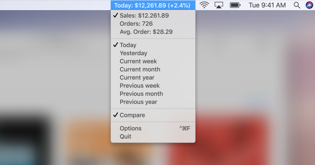Click the AirPlay display icon

(219, 5)
